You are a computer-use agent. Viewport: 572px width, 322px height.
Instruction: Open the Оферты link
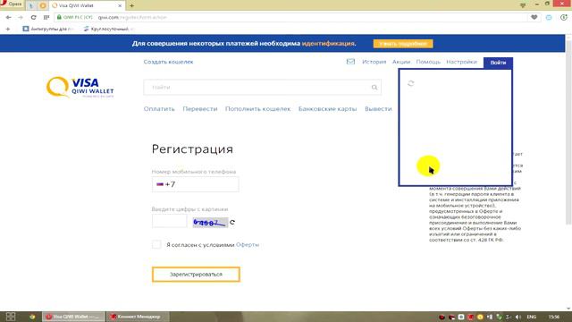coord(248,244)
